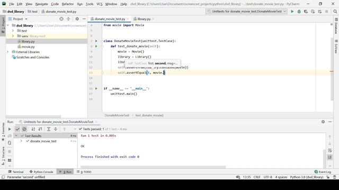
Task: Collapse Test Results node
Action: click(x=16, y=136)
